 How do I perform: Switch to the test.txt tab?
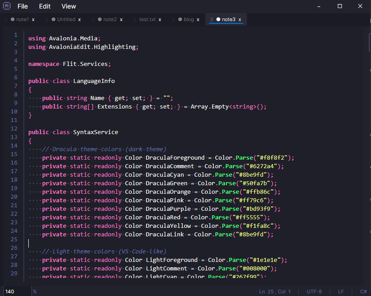click(x=147, y=19)
